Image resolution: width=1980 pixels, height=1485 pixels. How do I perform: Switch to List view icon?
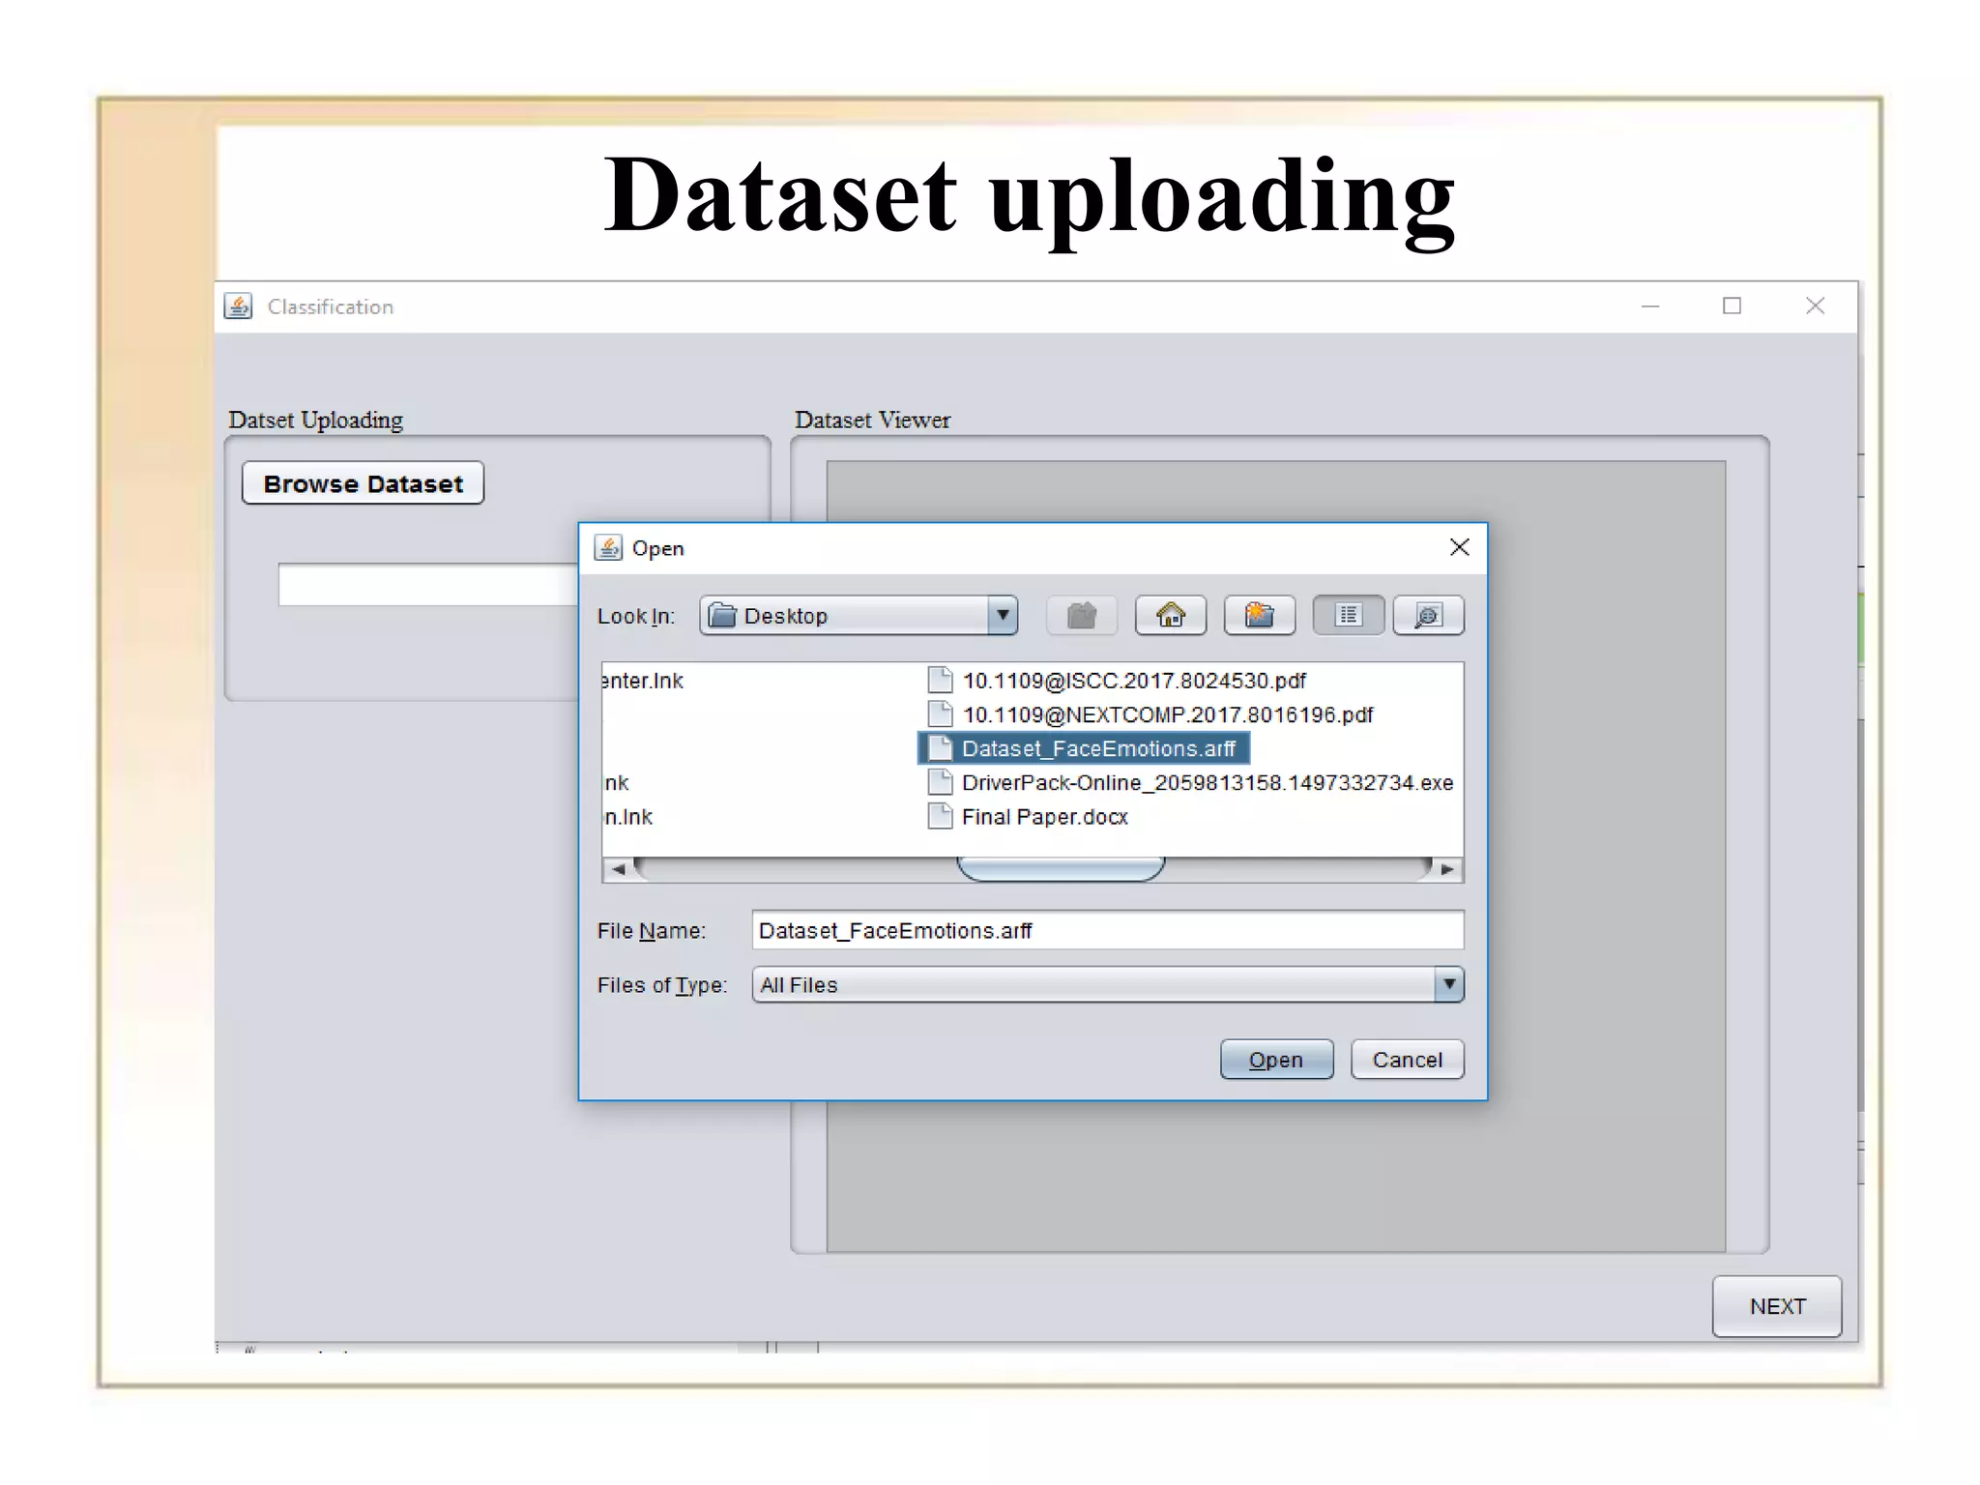coord(1348,615)
